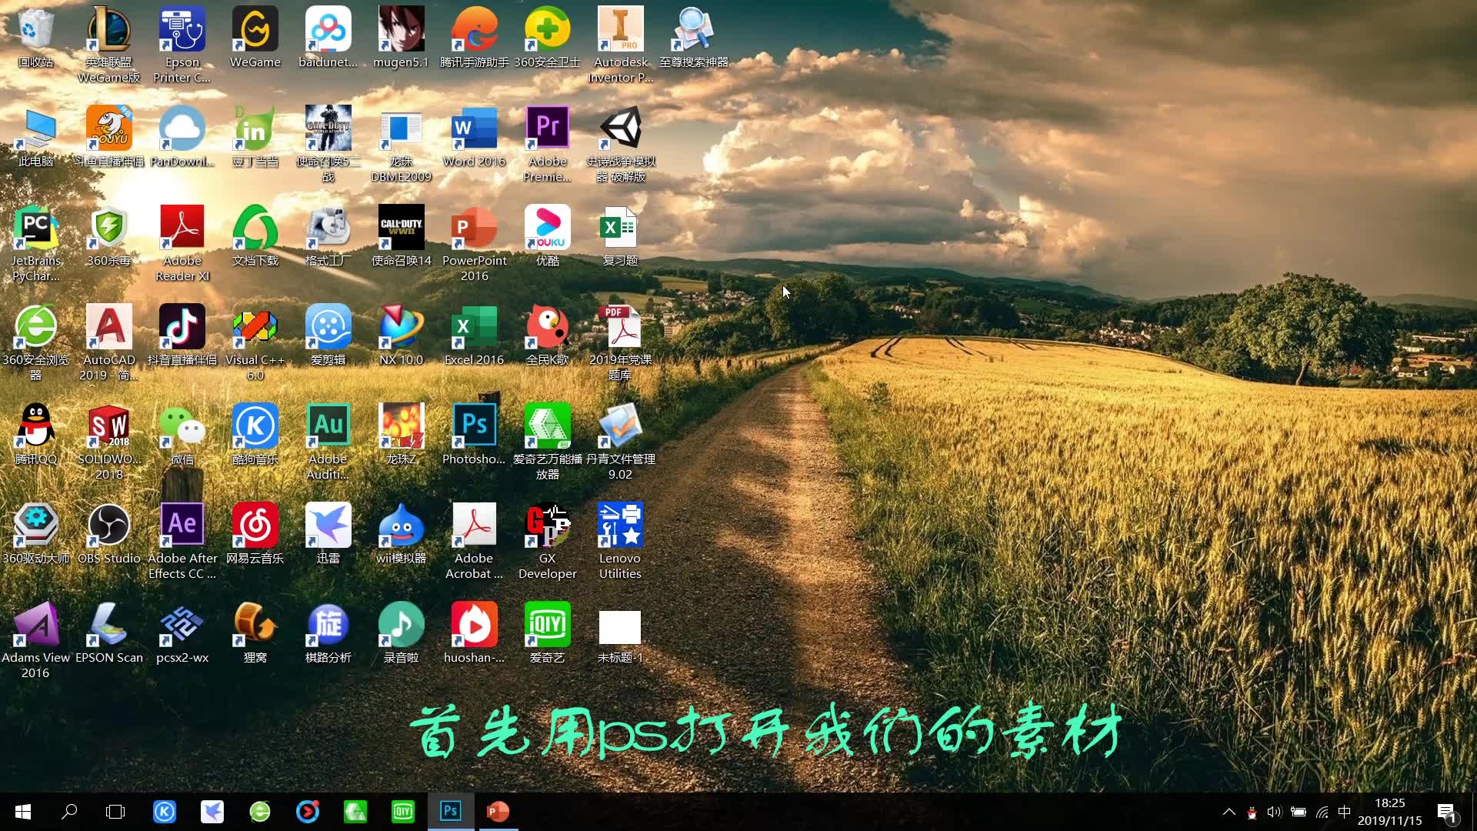Toggle the 中 input method indicator
The width and height of the screenshot is (1477, 831).
click(x=1345, y=812)
